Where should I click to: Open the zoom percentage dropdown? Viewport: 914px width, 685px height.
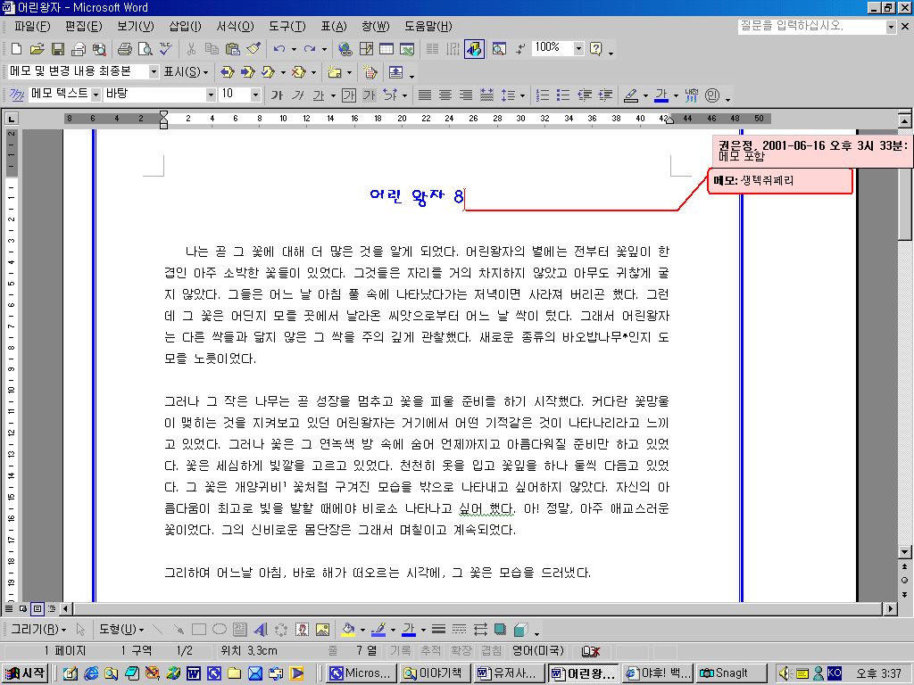tap(578, 48)
